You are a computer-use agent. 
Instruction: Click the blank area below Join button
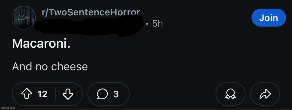[x=269, y=46]
